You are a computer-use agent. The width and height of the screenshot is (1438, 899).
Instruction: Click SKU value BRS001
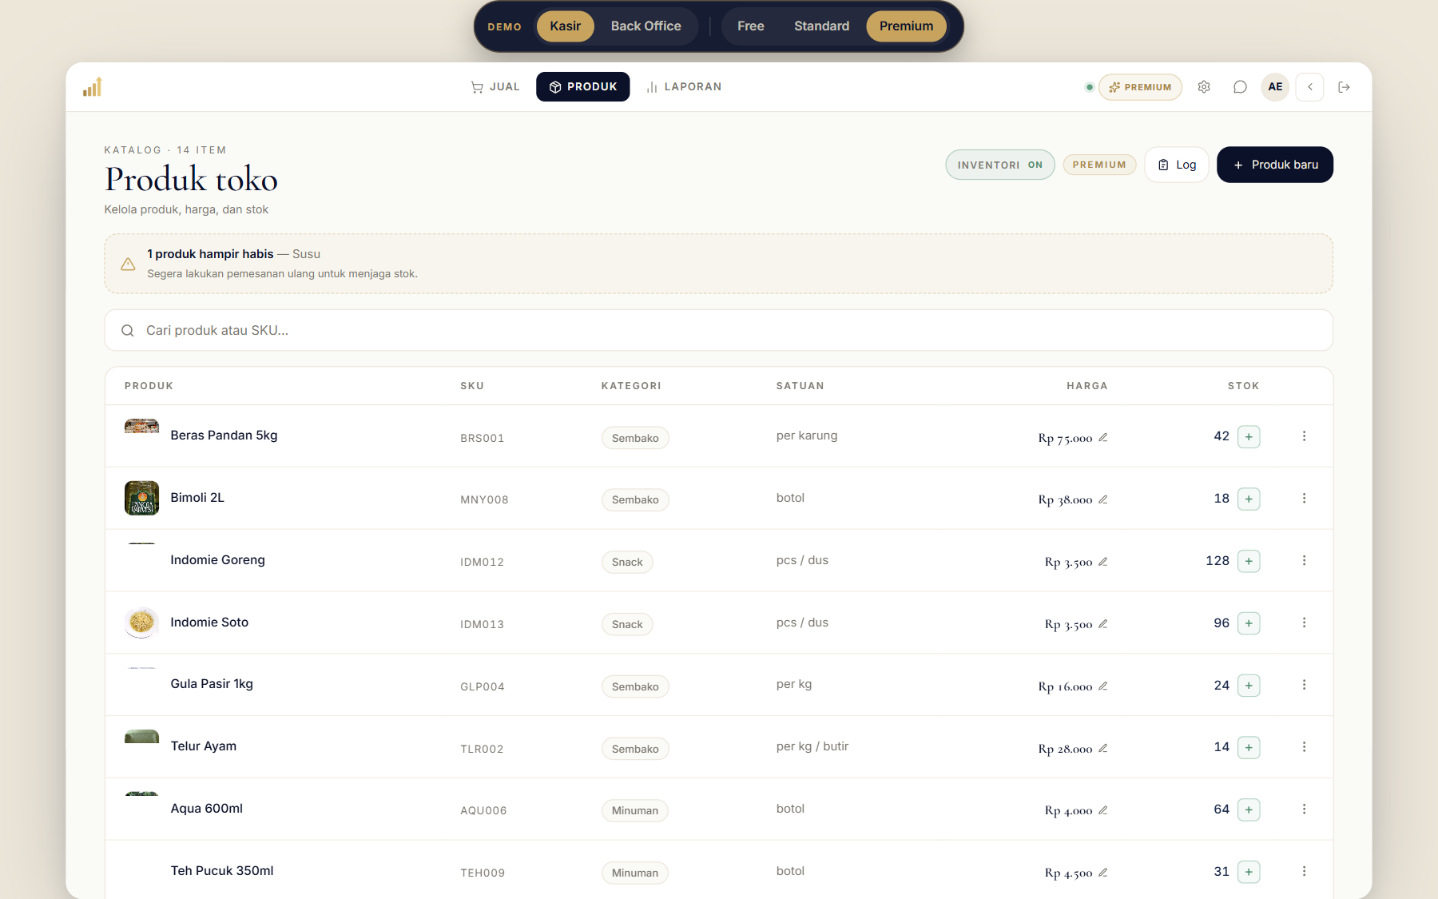click(483, 438)
